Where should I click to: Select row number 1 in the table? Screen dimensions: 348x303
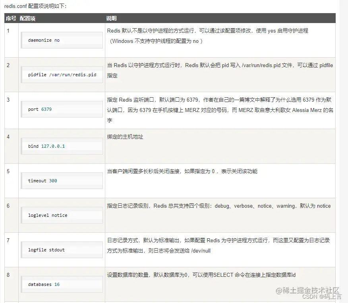(8, 30)
